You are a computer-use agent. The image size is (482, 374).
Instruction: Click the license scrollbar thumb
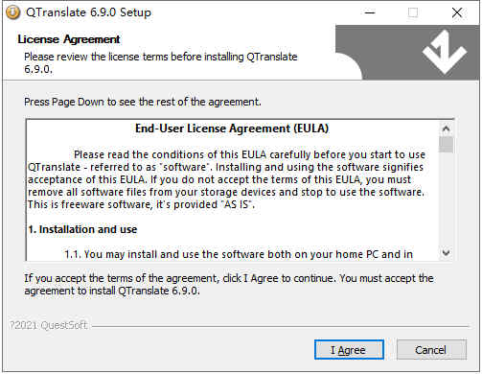pos(446,145)
